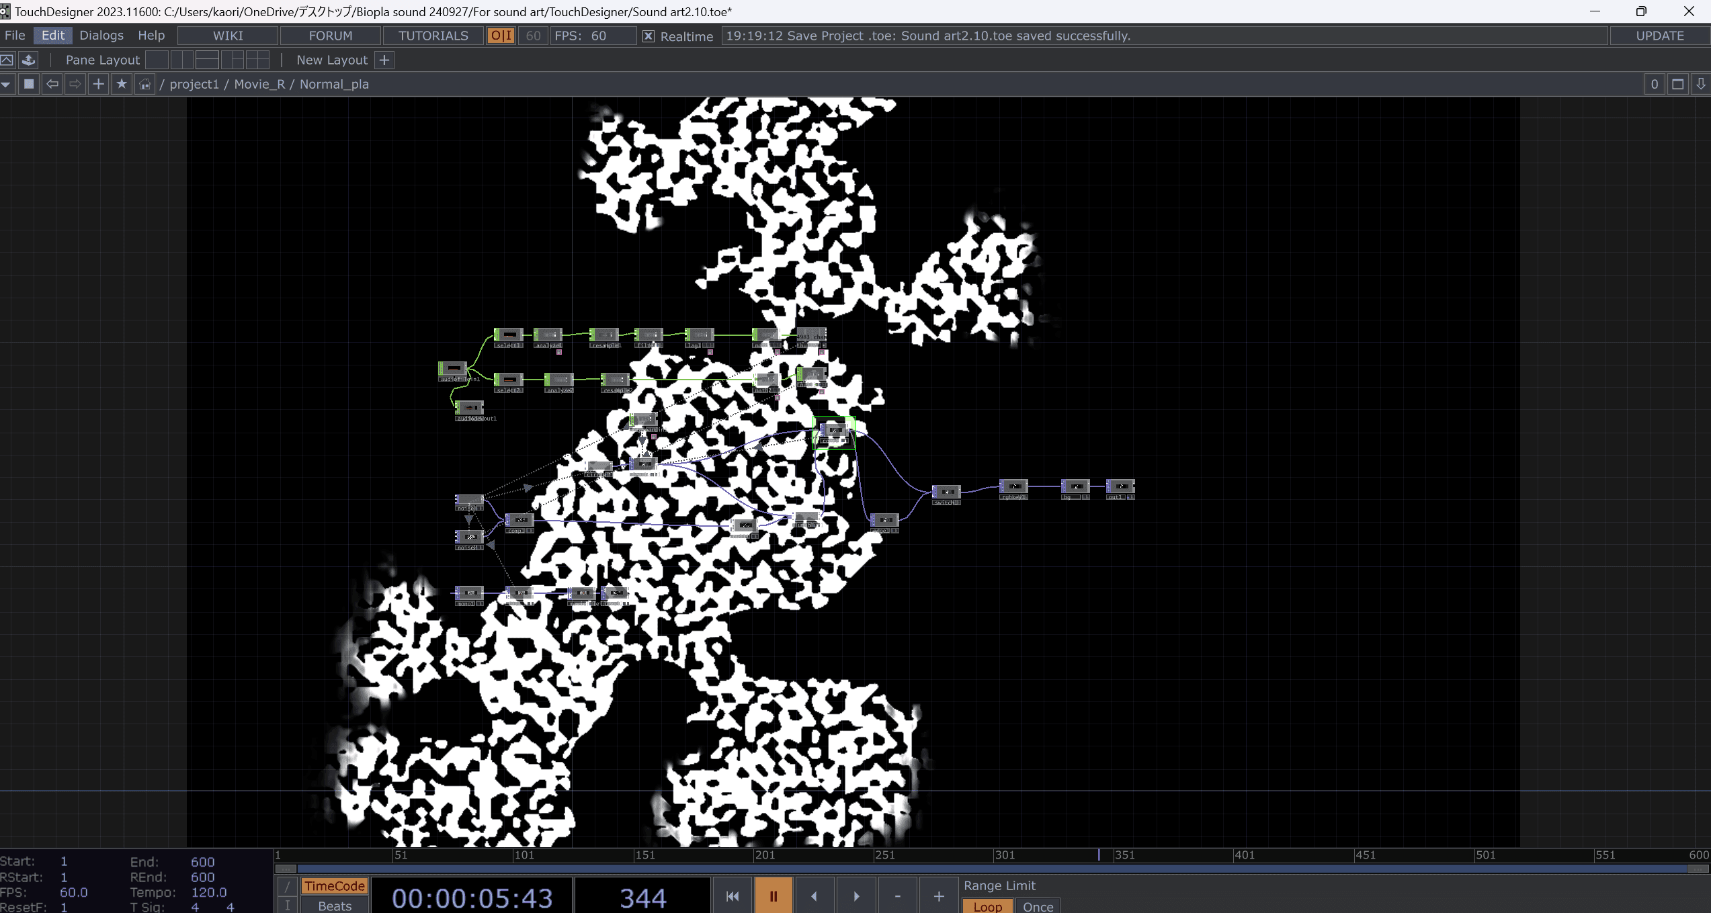Toggle the Realtime checkbox

click(x=649, y=36)
